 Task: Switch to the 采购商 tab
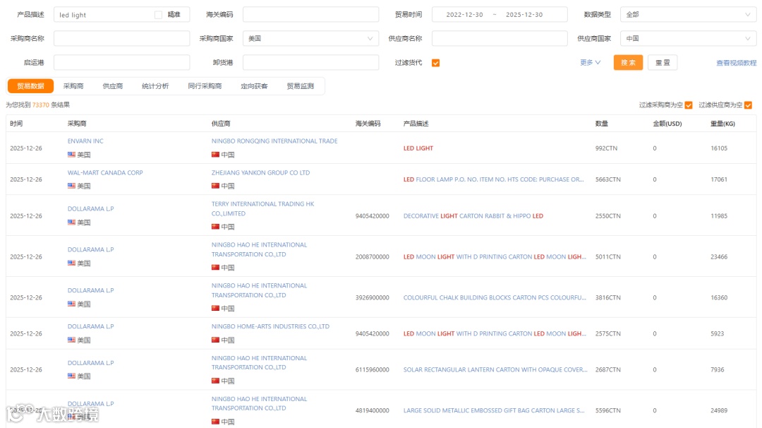pyautogui.click(x=73, y=86)
